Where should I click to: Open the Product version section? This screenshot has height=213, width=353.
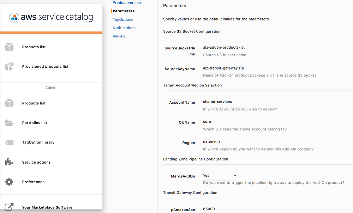(127, 2)
